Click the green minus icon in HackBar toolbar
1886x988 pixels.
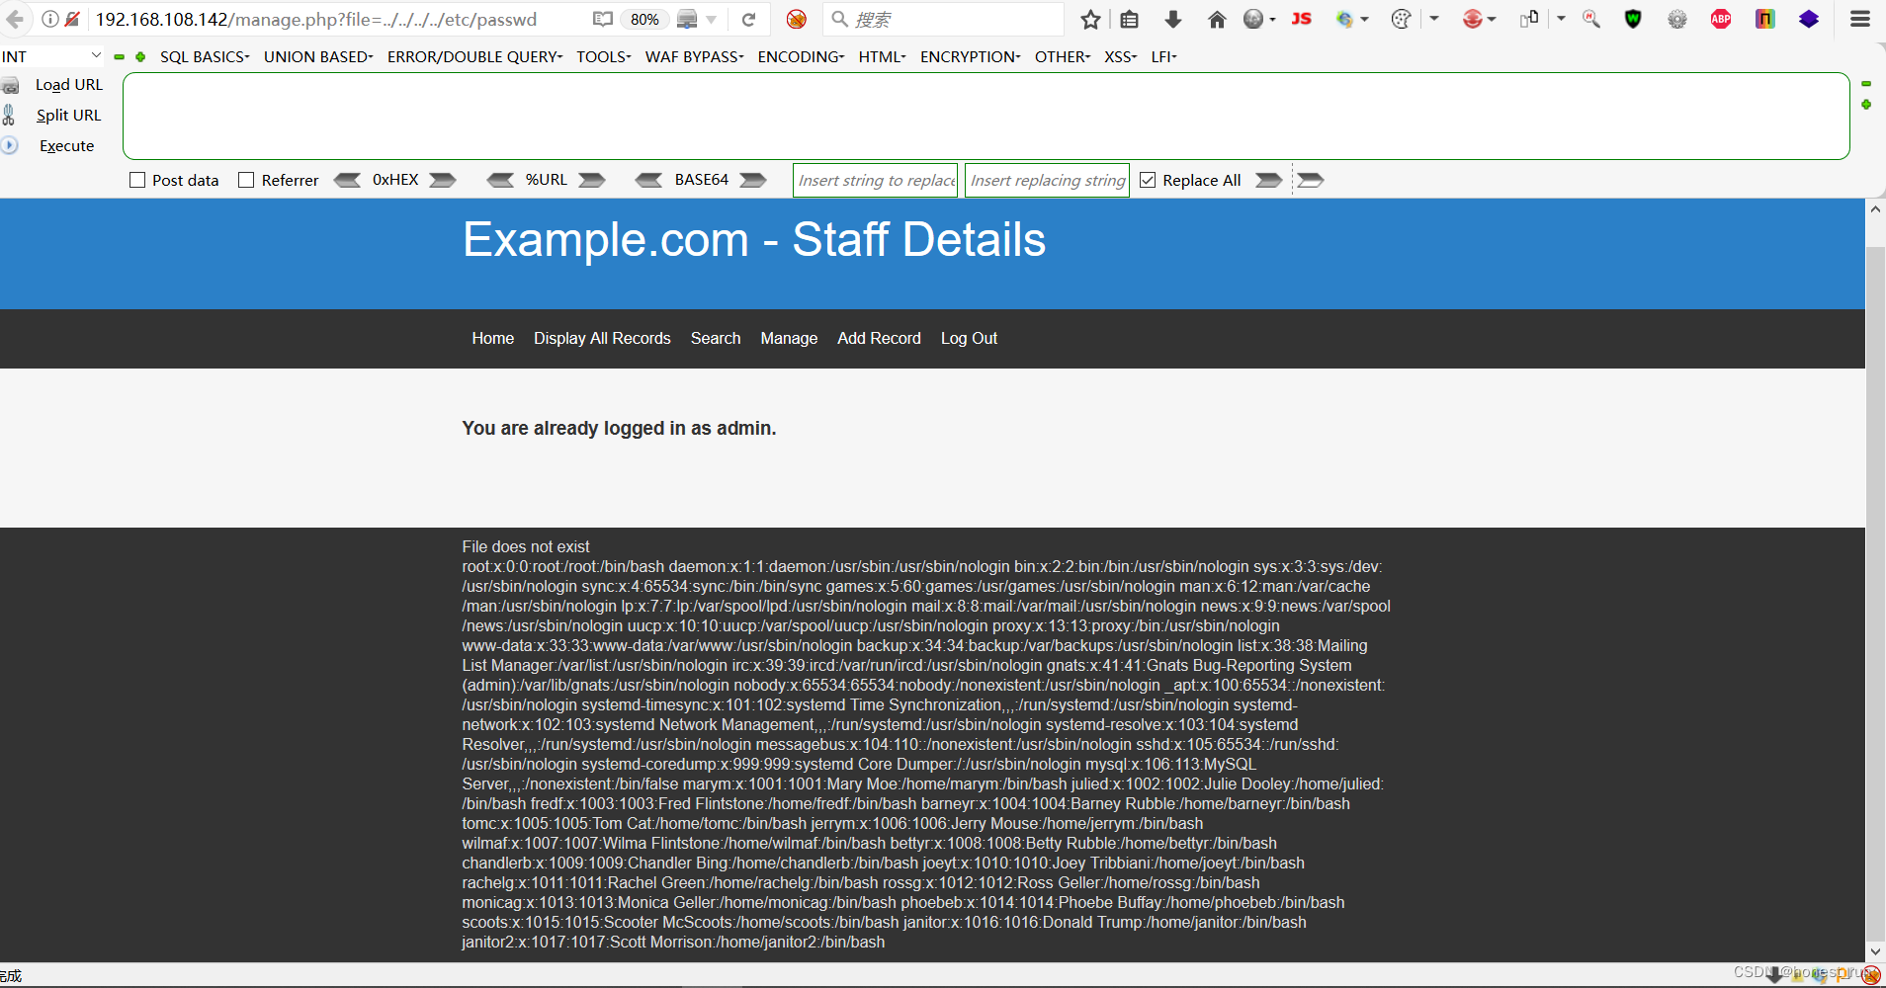pos(118,56)
